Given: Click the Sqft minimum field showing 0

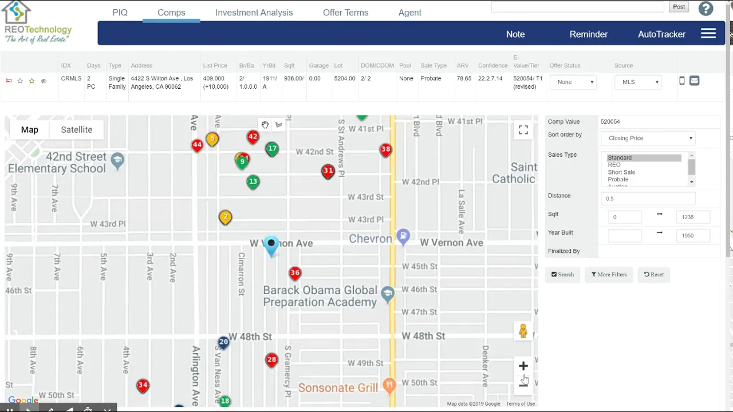Looking at the screenshot, I should pyautogui.click(x=625, y=217).
